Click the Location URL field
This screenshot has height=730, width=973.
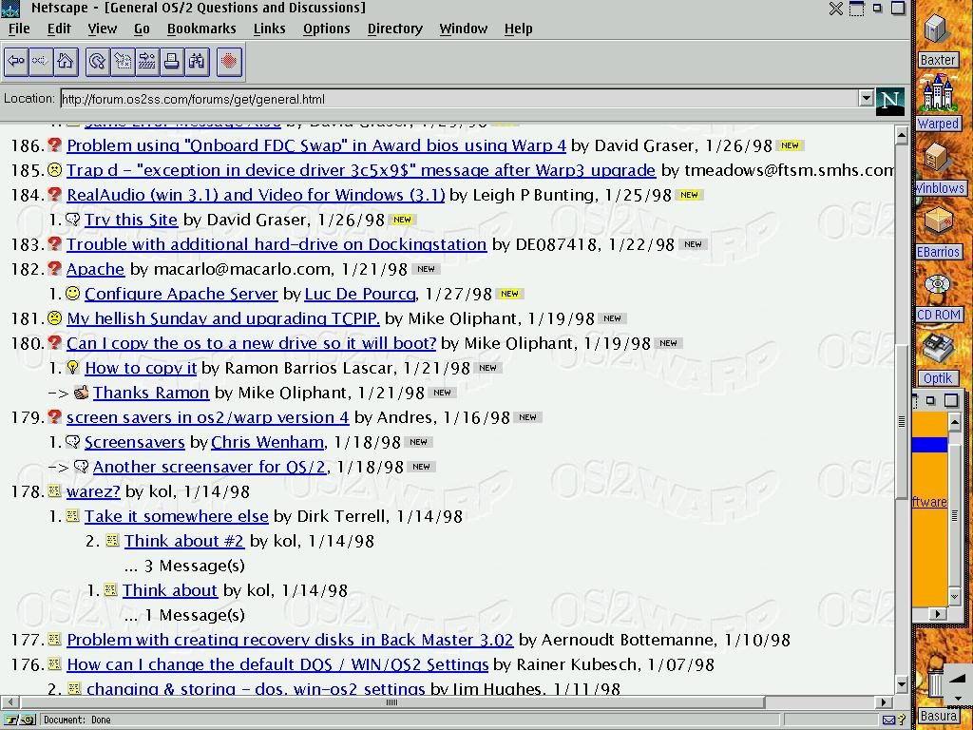459,99
